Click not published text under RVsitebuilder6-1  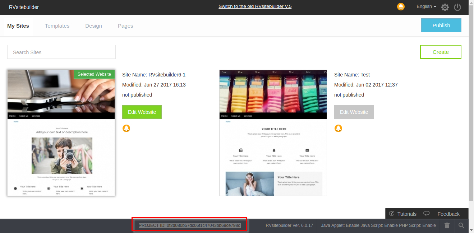pyautogui.click(x=137, y=95)
